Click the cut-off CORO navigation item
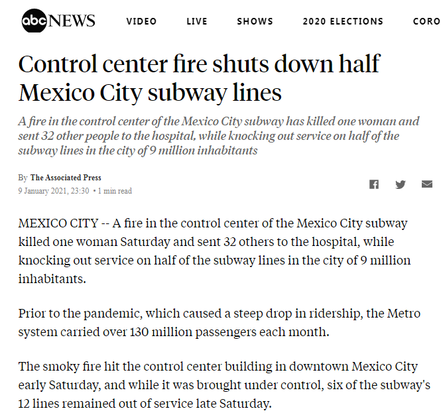The height and width of the screenshot is (419, 441). (426, 21)
